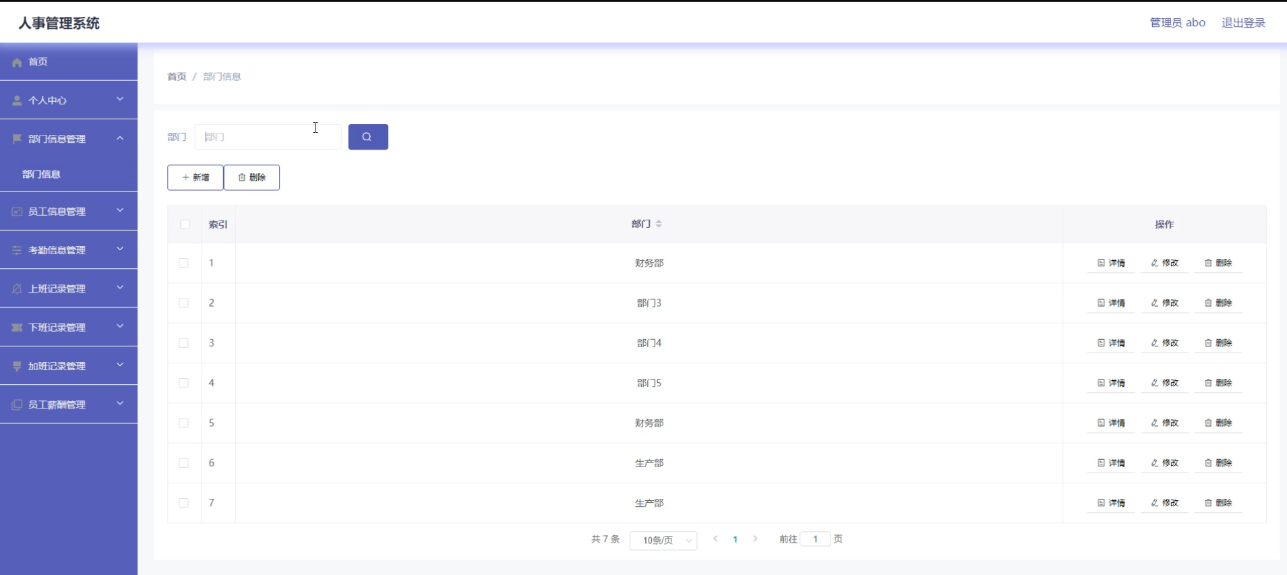This screenshot has height=575, width=1287.
Task: Click 修改 for row 1 财务部
Action: pyautogui.click(x=1164, y=263)
